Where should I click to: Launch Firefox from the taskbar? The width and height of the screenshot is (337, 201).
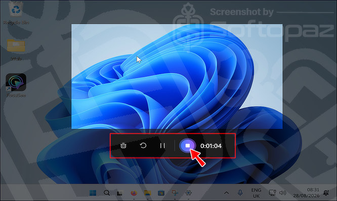pos(134,193)
